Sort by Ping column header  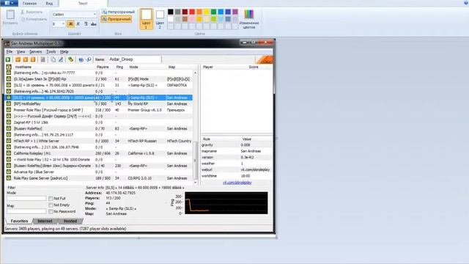coord(119,67)
